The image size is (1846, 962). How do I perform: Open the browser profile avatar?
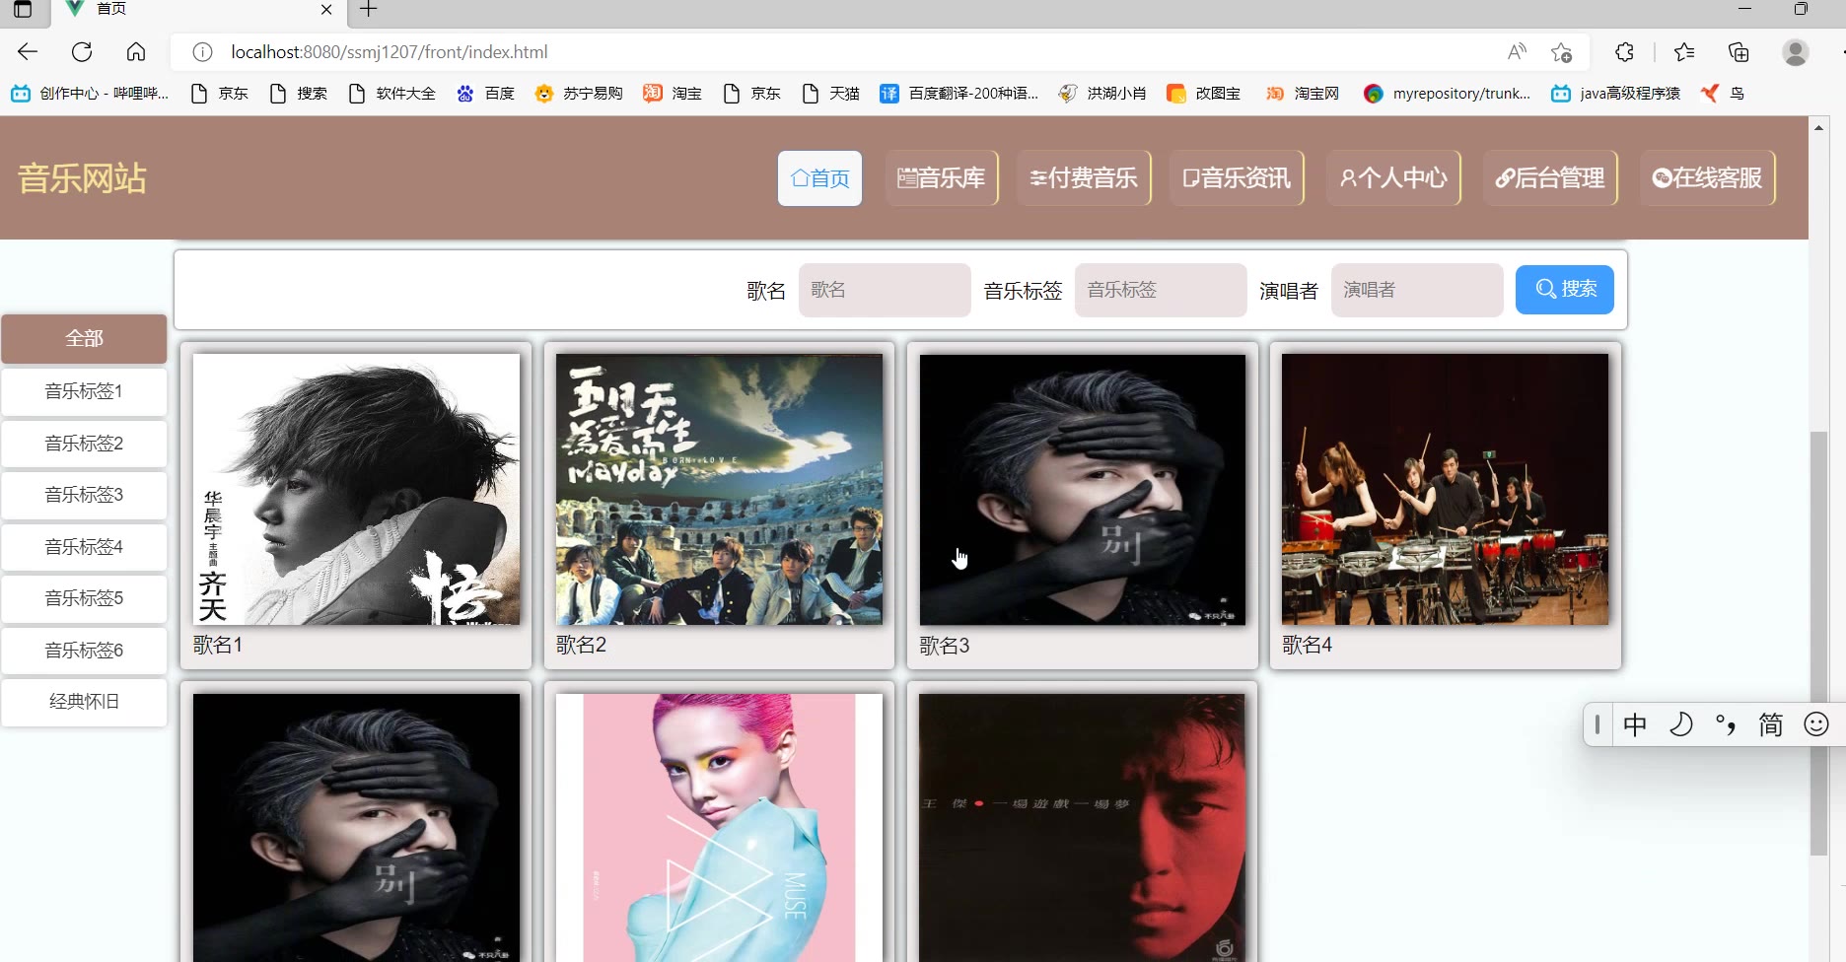[1796, 52]
